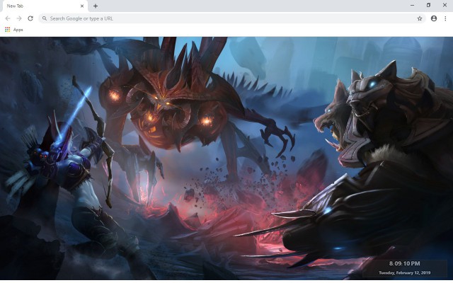The width and height of the screenshot is (453, 283).
Task: Focus the Search Google or type a URL field
Action: pos(232,18)
